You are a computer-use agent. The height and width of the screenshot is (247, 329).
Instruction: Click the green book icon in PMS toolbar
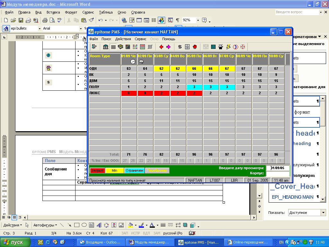[120, 47]
